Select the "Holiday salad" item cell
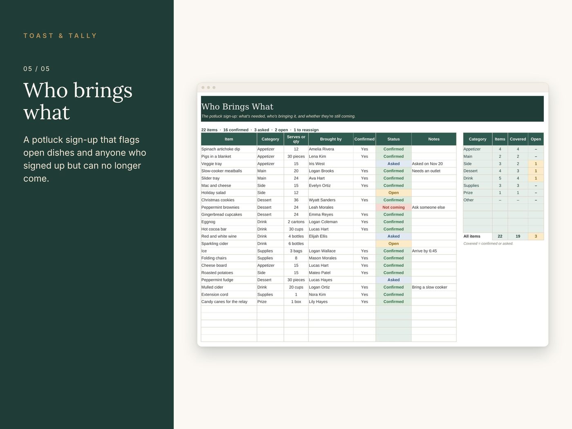The image size is (572, 429). (x=229, y=193)
